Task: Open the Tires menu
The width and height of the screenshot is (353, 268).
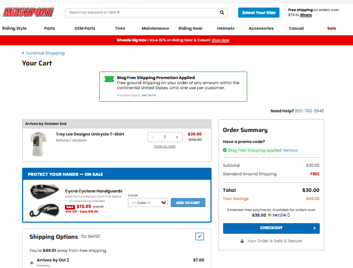Action: [x=120, y=28]
